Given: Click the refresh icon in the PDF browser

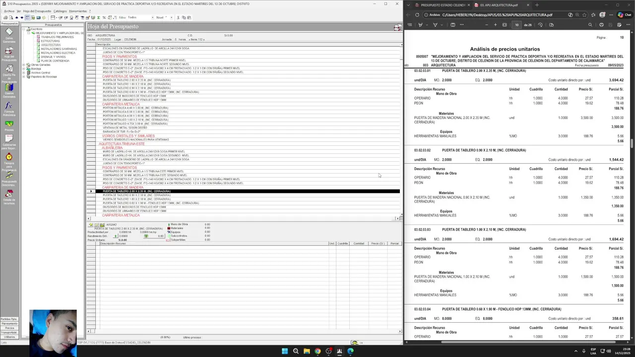Looking at the screenshot, I should pos(417,15).
